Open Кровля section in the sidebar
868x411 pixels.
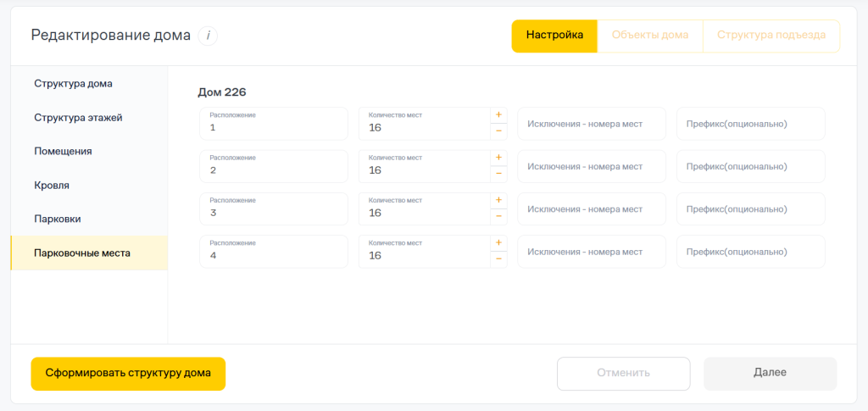pos(89,186)
